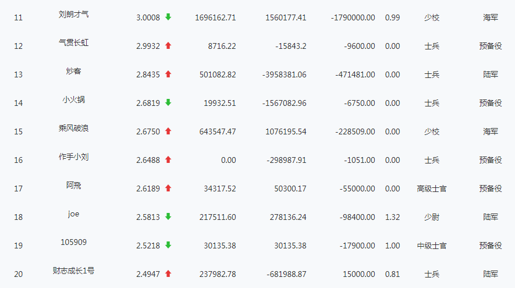
Task: Click the green down arrow beside 3.0008
Action: [168, 17]
